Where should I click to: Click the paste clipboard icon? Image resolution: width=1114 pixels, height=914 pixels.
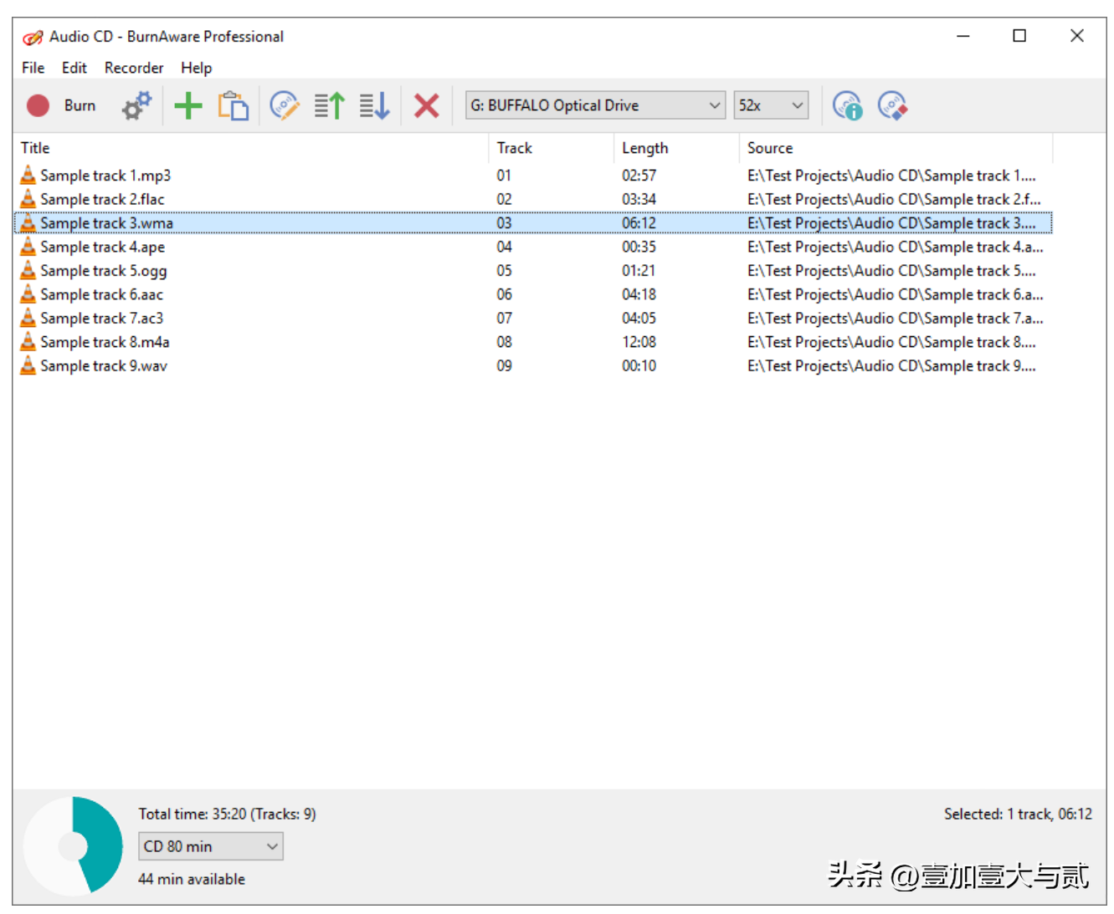pos(234,105)
